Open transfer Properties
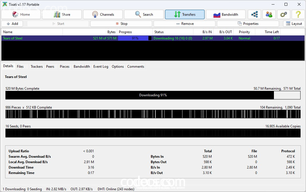The width and height of the screenshot is (306, 192). [248, 24]
